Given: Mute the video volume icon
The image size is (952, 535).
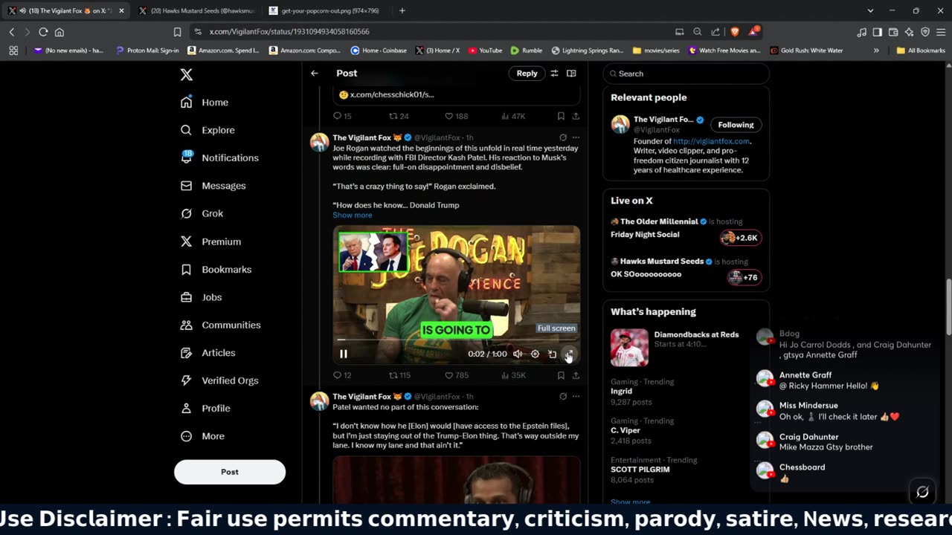Looking at the screenshot, I should point(517,354).
